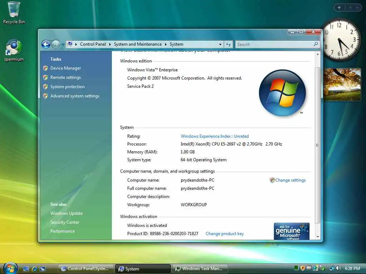Click shield icon beside Advanced system settings
The width and height of the screenshot is (366, 274).
(x=45, y=96)
